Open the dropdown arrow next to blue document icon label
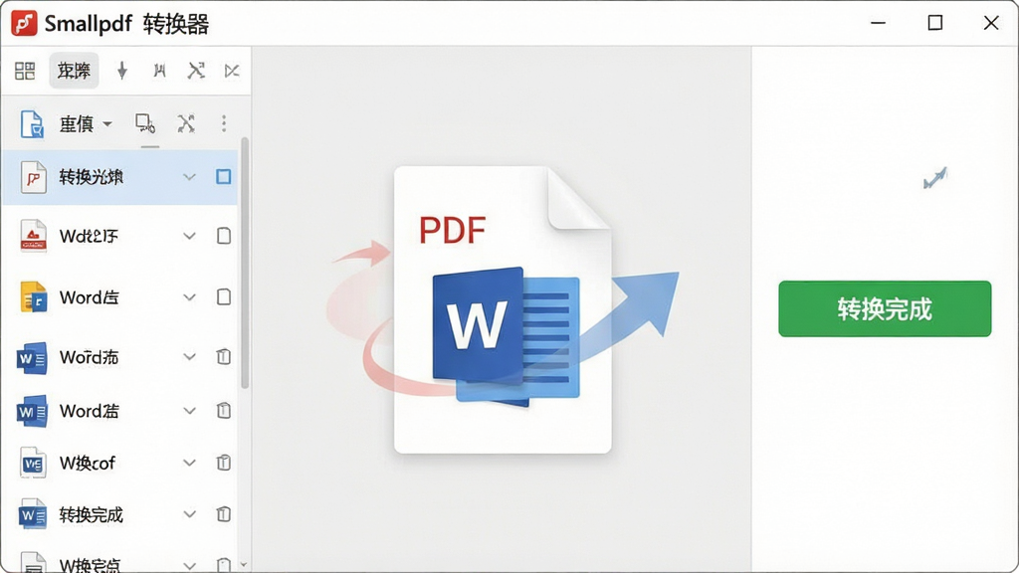Viewport: 1019px width, 573px height. pyautogui.click(x=107, y=123)
